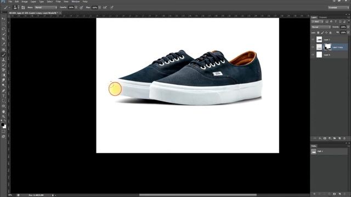Toggle airbrush mode in options bar

click(105, 7)
